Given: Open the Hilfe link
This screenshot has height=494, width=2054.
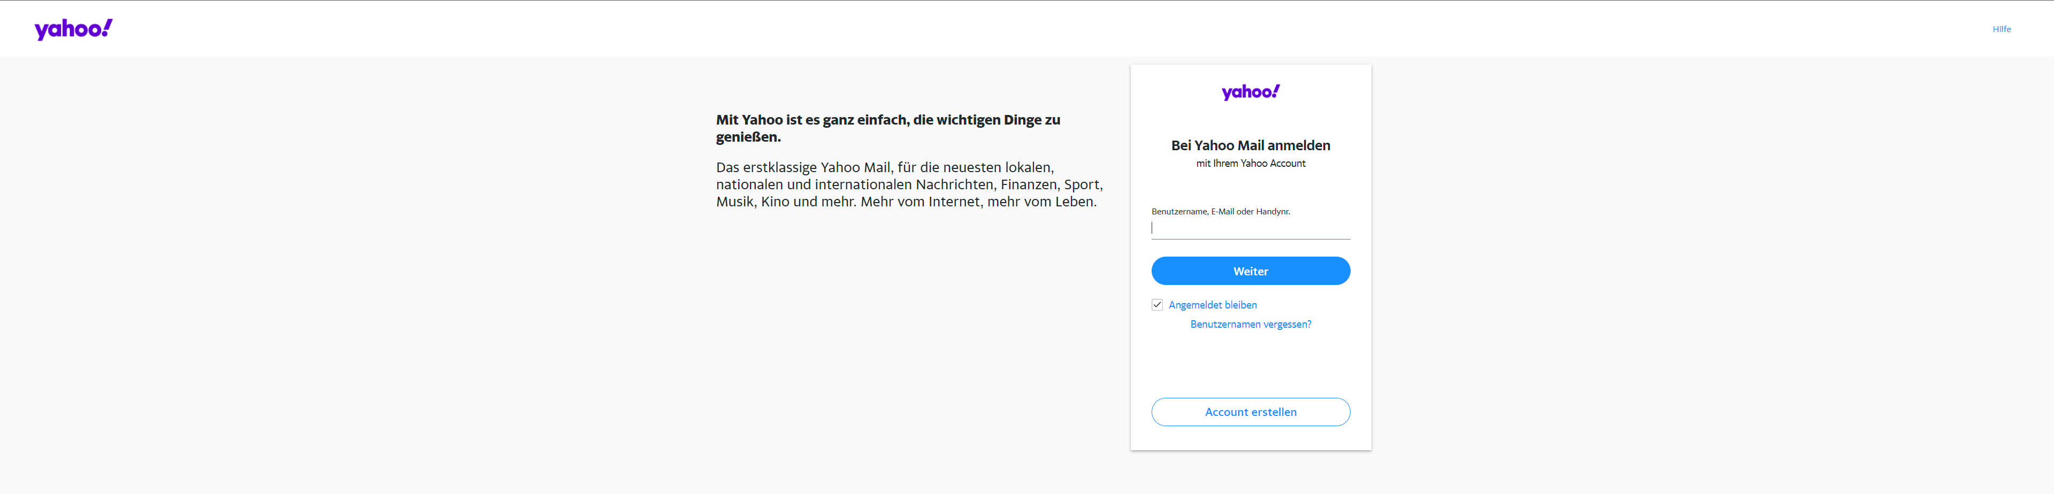Looking at the screenshot, I should tap(2001, 29).
